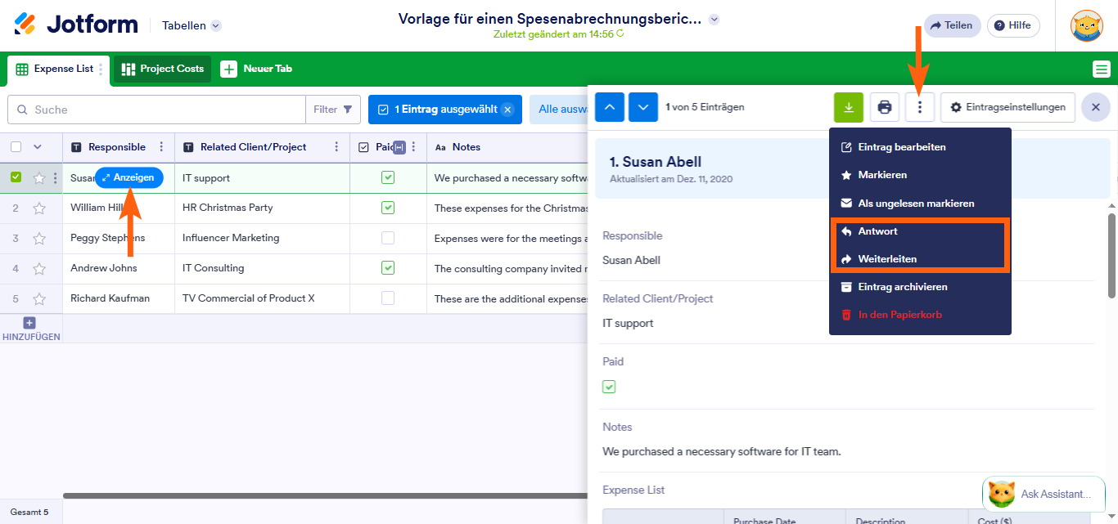
Task: Go to the previous entry
Action: click(609, 107)
